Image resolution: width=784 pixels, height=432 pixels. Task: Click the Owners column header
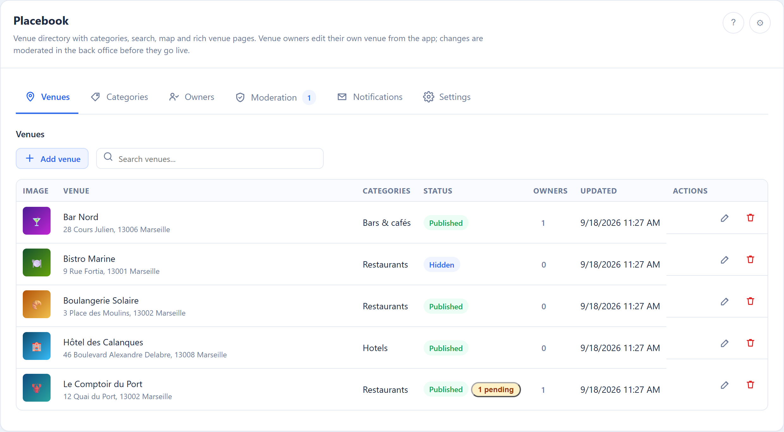point(550,191)
